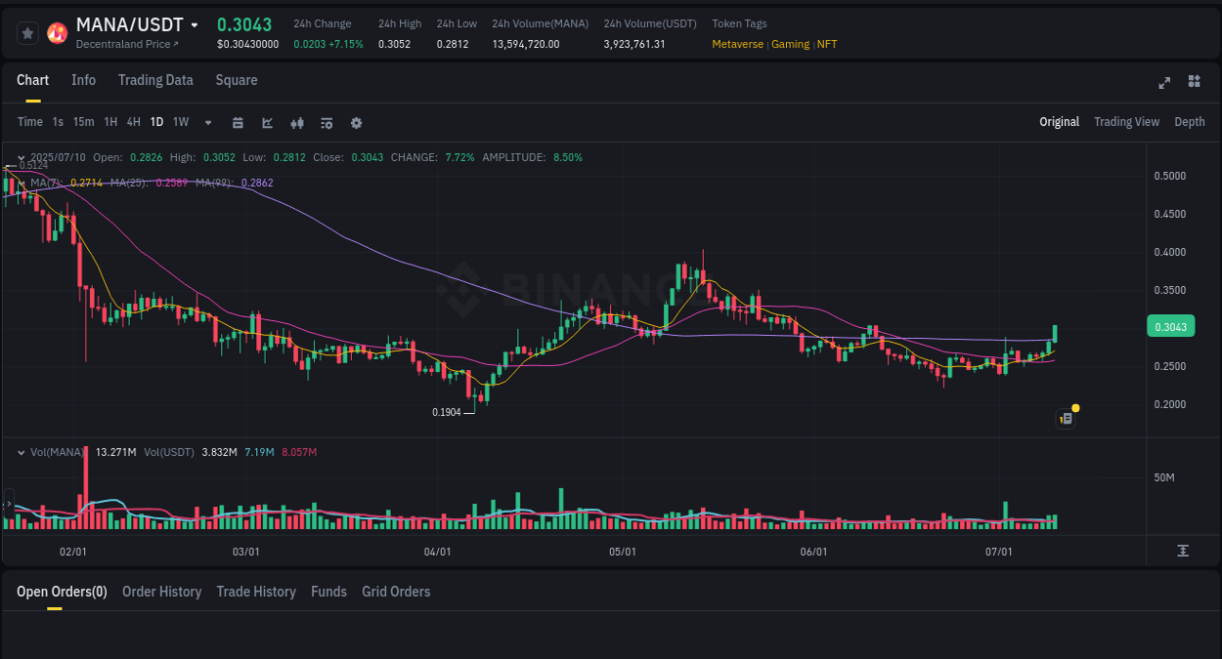
Task: Open the date range picker icon
Action: 238,122
